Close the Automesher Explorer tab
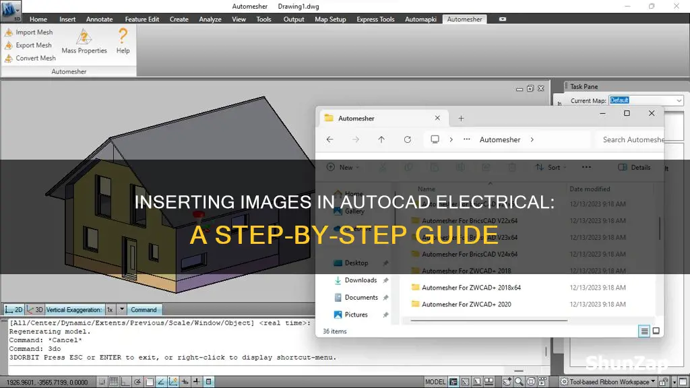Screen dimensions: 690x388 [437, 118]
